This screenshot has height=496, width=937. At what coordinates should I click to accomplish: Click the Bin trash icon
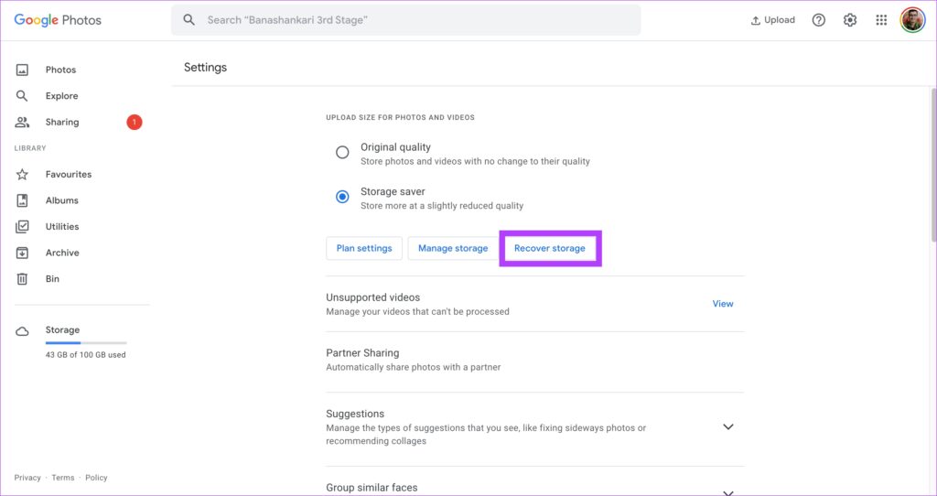pos(22,278)
